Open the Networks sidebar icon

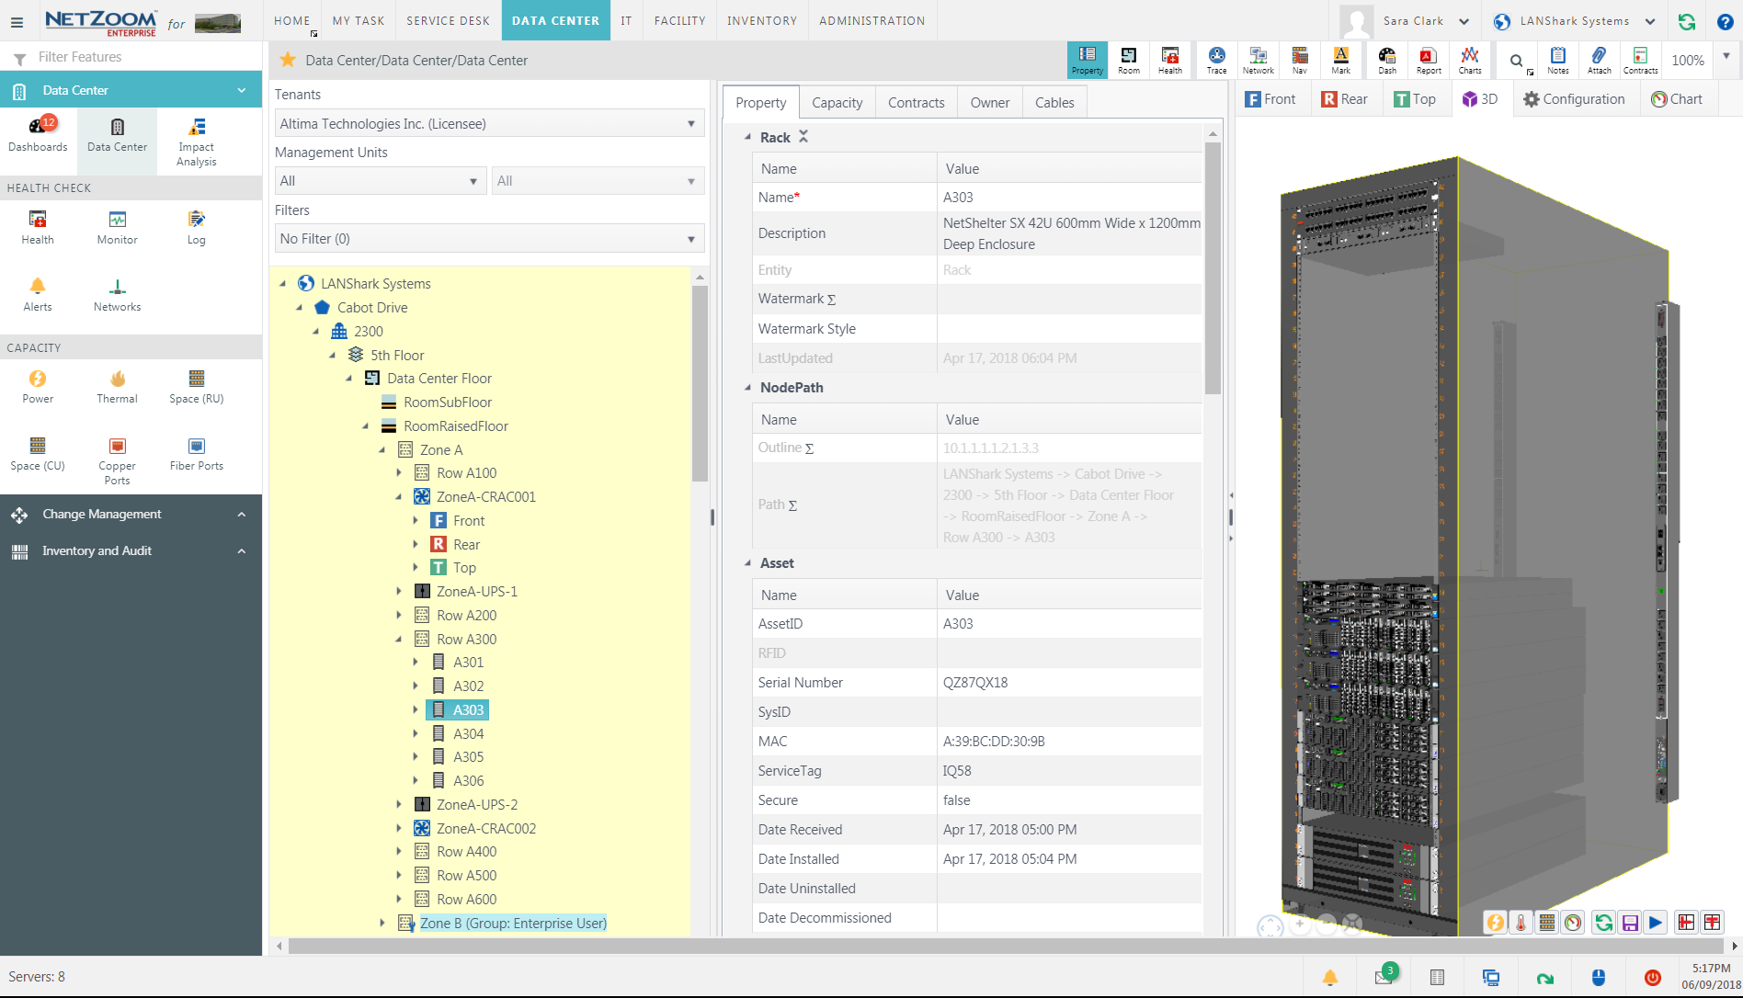coord(117,295)
